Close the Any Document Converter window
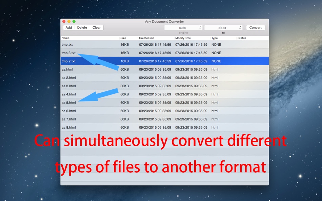 [x=64, y=21]
